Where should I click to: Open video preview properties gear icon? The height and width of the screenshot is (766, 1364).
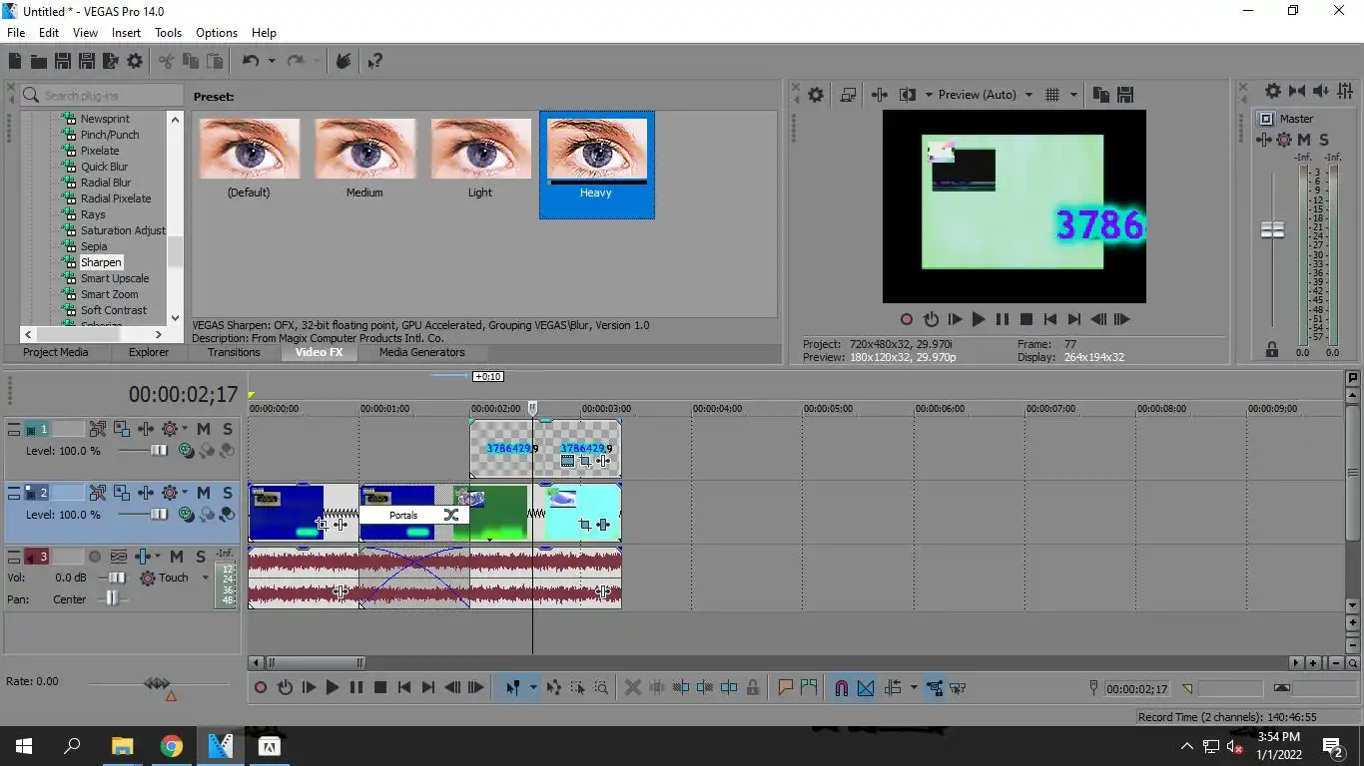pyautogui.click(x=816, y=95)
